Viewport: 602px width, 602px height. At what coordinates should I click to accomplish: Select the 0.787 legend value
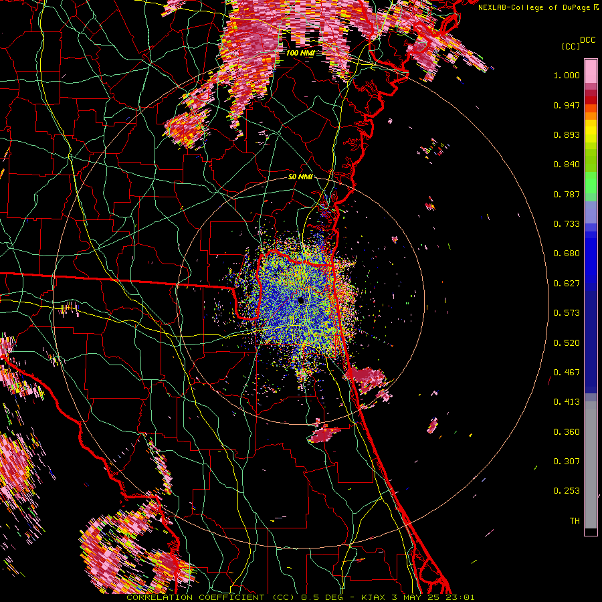pos(567,194)
